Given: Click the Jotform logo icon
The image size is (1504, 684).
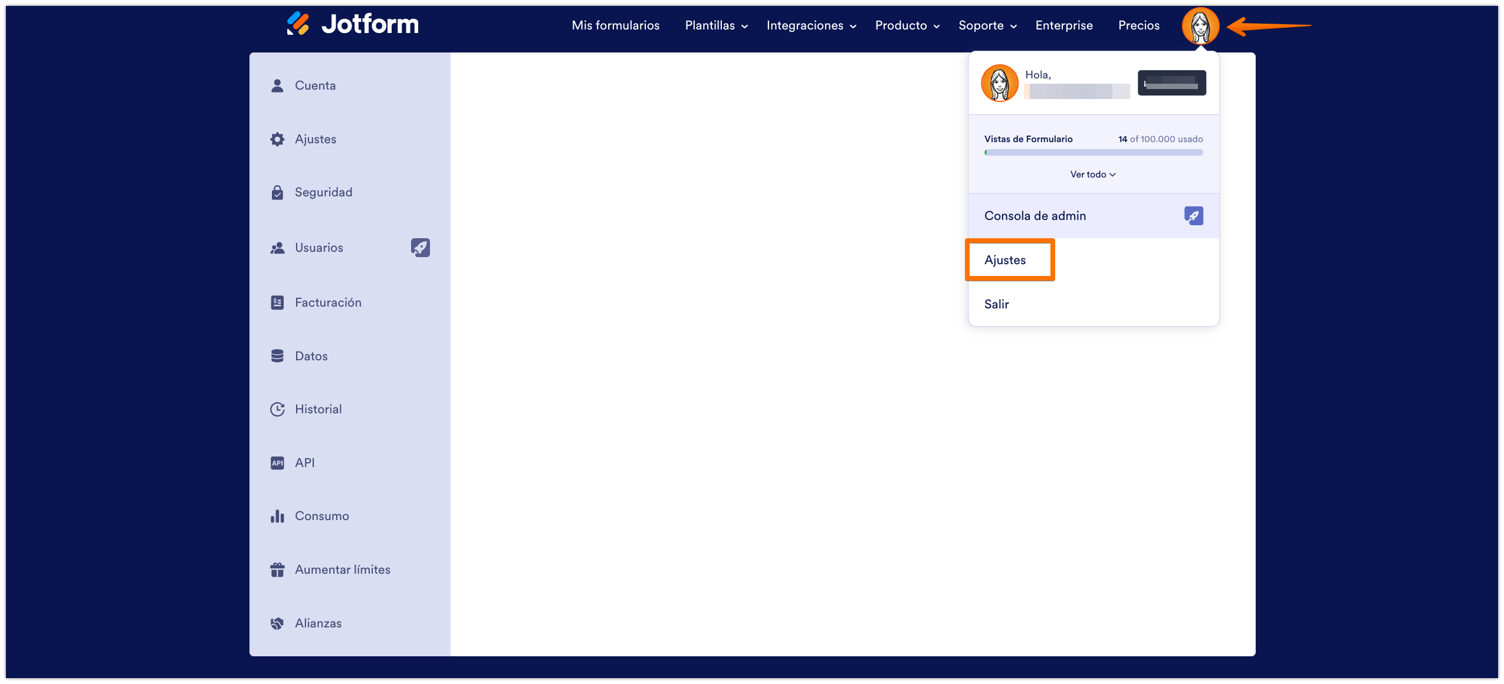Looking at the screenshot, I should (x=298, y=24).
